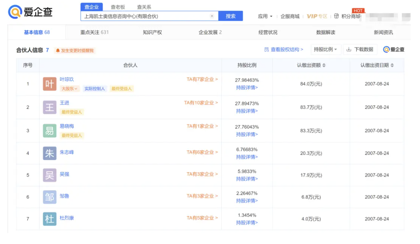
Task: Click the 下载数据 download button
Action: coord(360,49)
